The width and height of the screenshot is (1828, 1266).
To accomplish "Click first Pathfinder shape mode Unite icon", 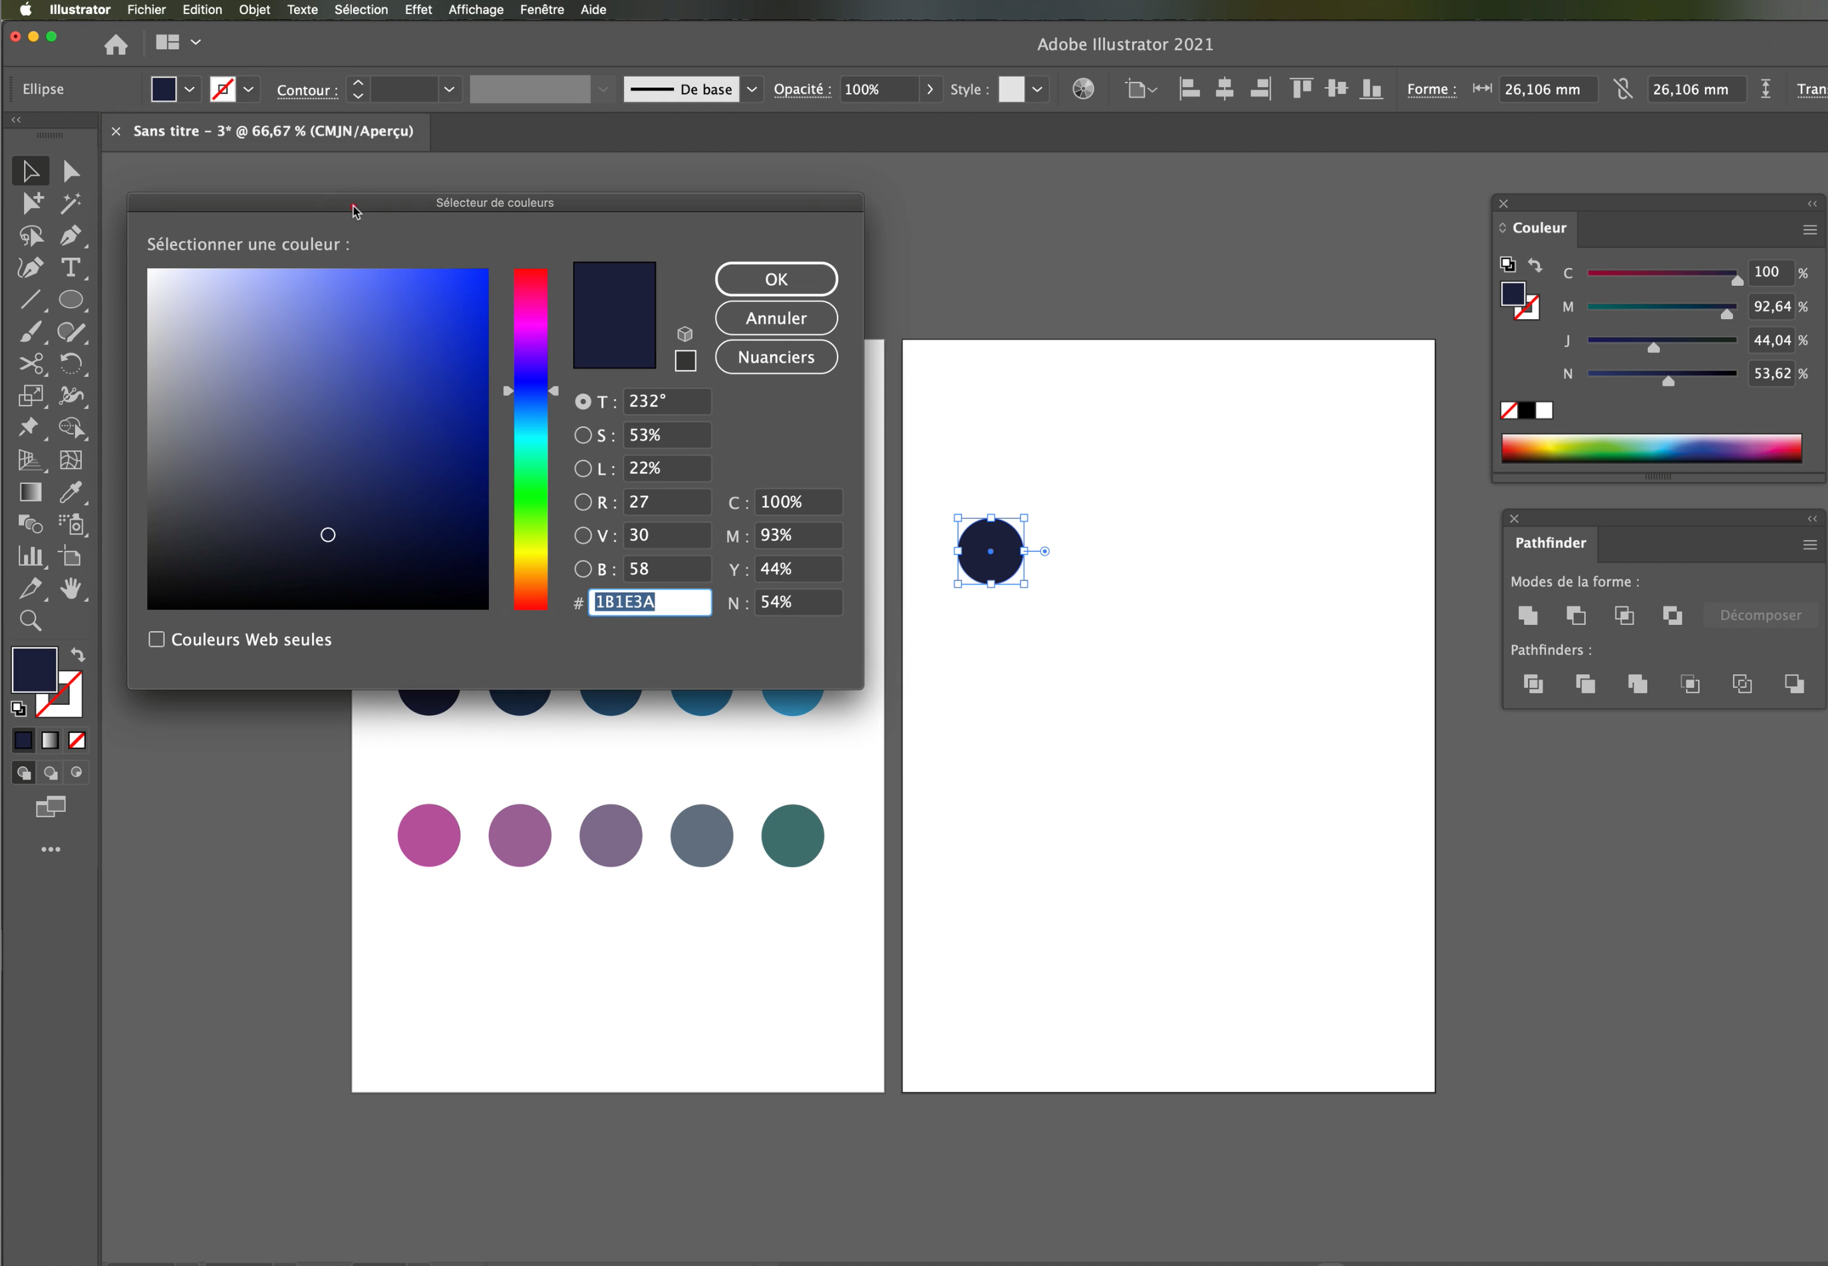I will click(x=1528, y=615).
